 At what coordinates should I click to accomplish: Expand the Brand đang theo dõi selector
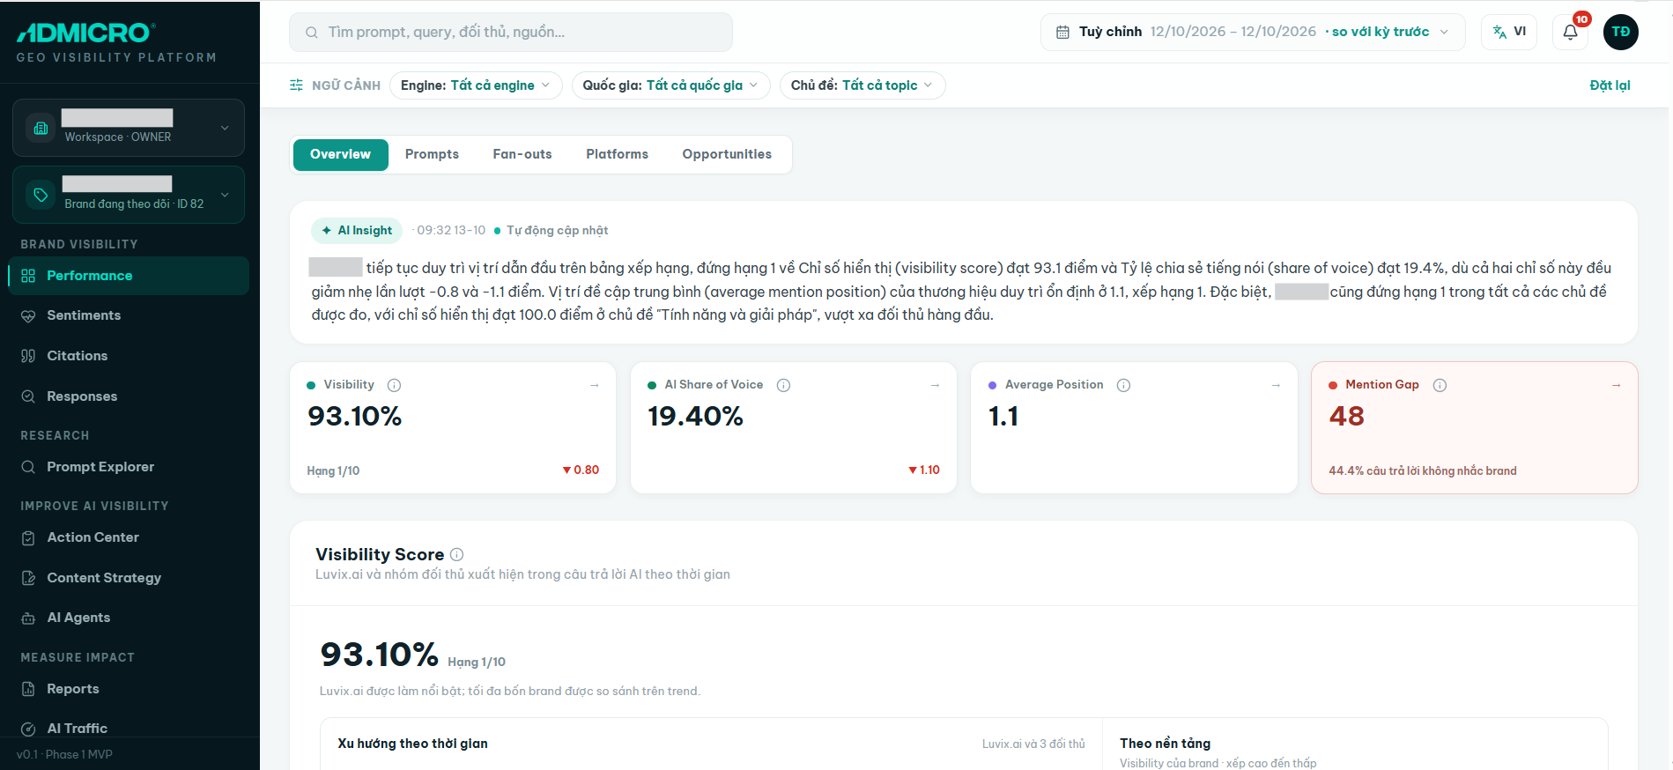129,195
